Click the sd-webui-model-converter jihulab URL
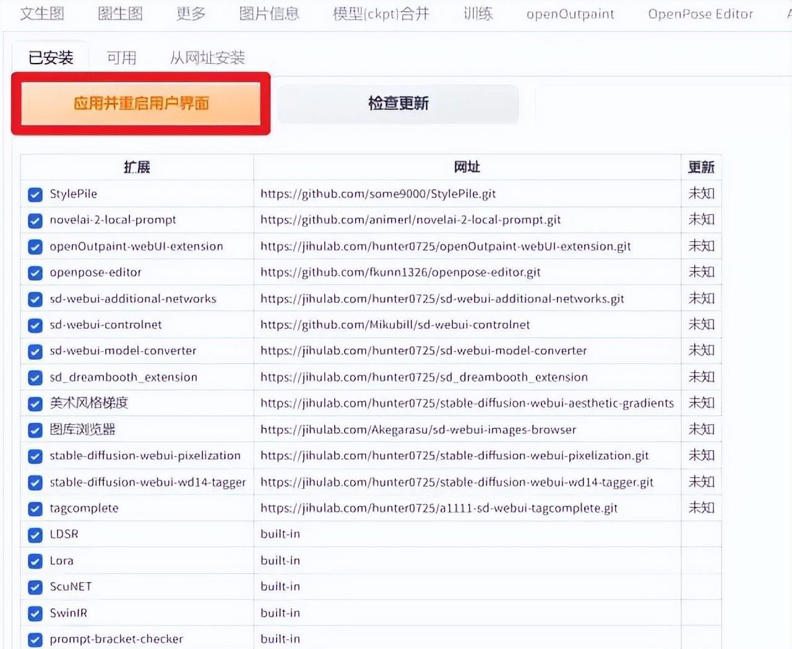Image resolution: width=792 pixels, height=649 pixels. click(x=423, y=351)
